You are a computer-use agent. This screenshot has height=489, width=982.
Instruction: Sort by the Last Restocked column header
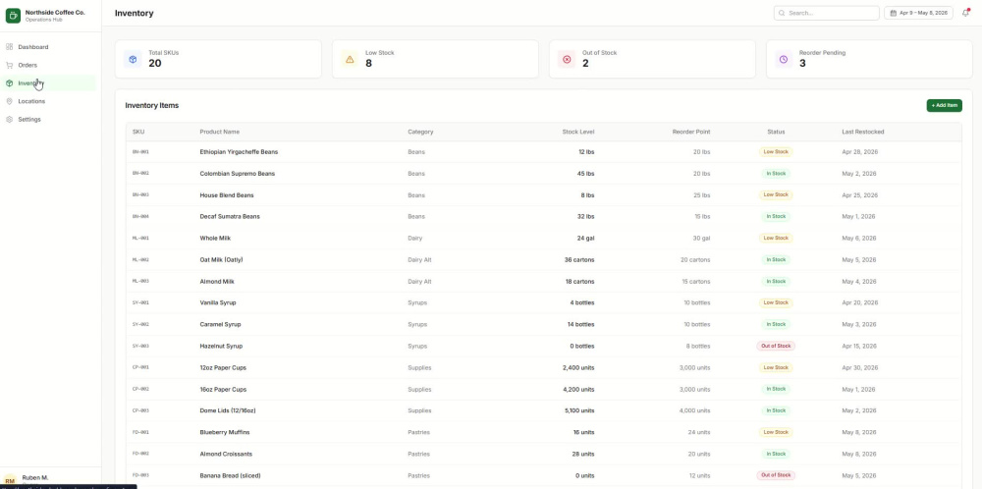[x=863, y=133]
